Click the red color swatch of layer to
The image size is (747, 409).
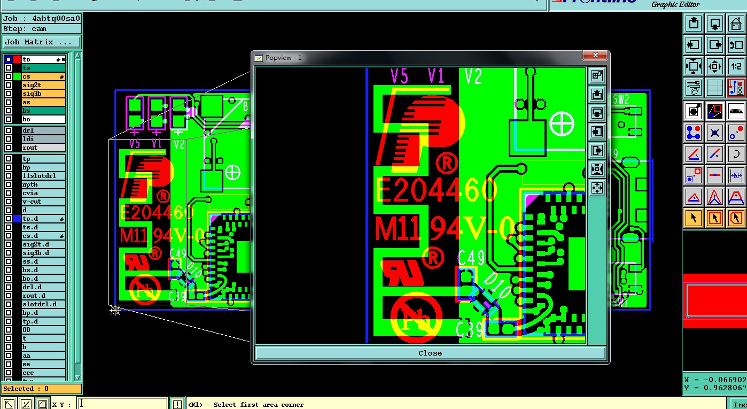coord(17,59)
